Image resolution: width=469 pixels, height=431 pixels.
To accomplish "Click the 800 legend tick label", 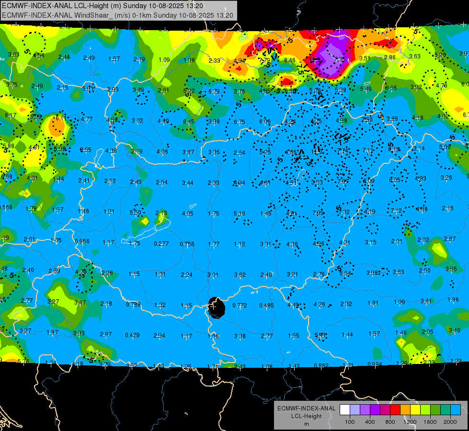I will click(x=390, y=422).
